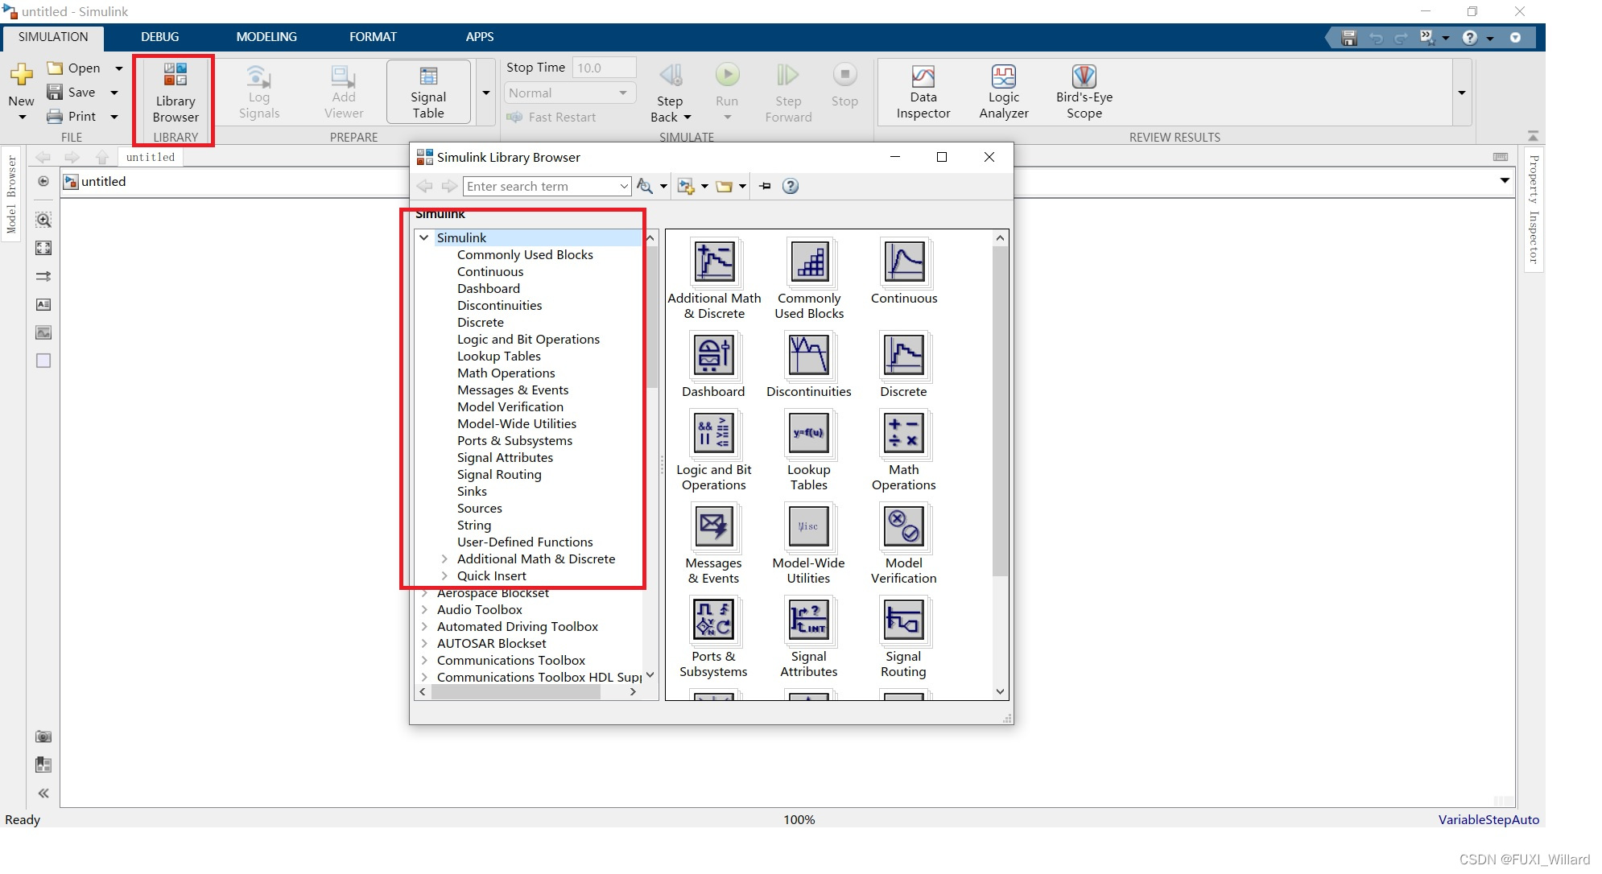
Task: Collapse the Simulink tree node
Action: pos(424,238)
